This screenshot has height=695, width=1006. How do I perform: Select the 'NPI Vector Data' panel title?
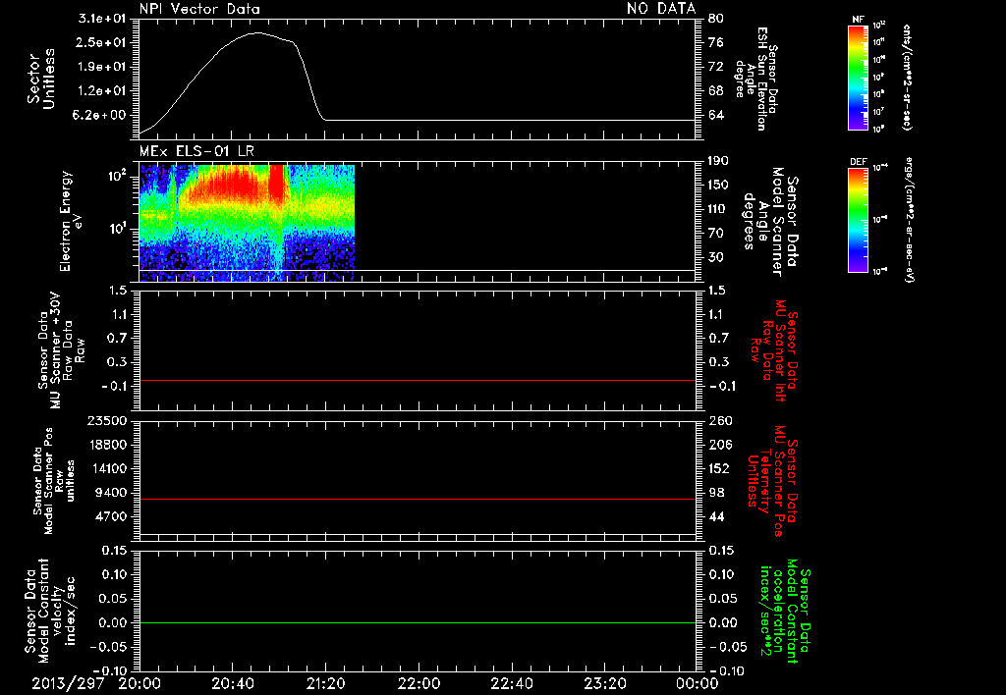199,8
